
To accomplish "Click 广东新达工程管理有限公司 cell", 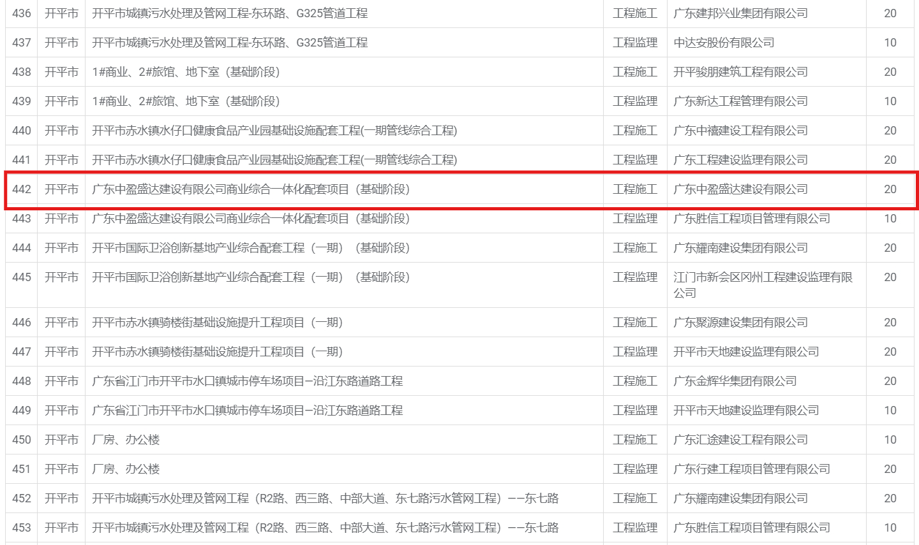I will tap(740, 101).
